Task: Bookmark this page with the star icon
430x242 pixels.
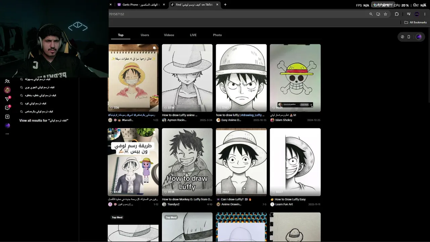Action: click(385, 14)
